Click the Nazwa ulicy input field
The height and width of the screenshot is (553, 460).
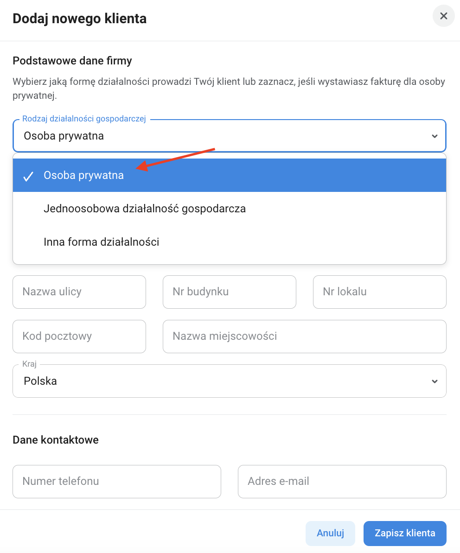[79, 292]
